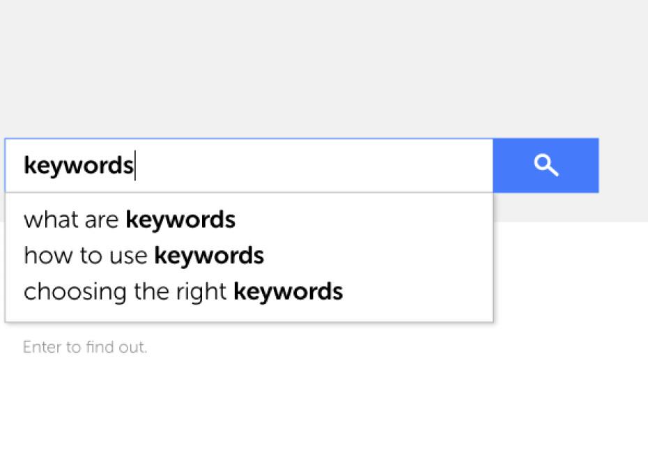Focus the search input containing "keywords"
This screenshot has height=453, width=648.
[x=249, y=165]
